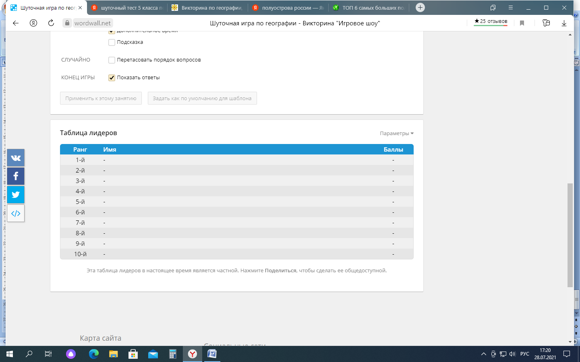
Task: Open downloads panel
Action: tap(564, 23)
